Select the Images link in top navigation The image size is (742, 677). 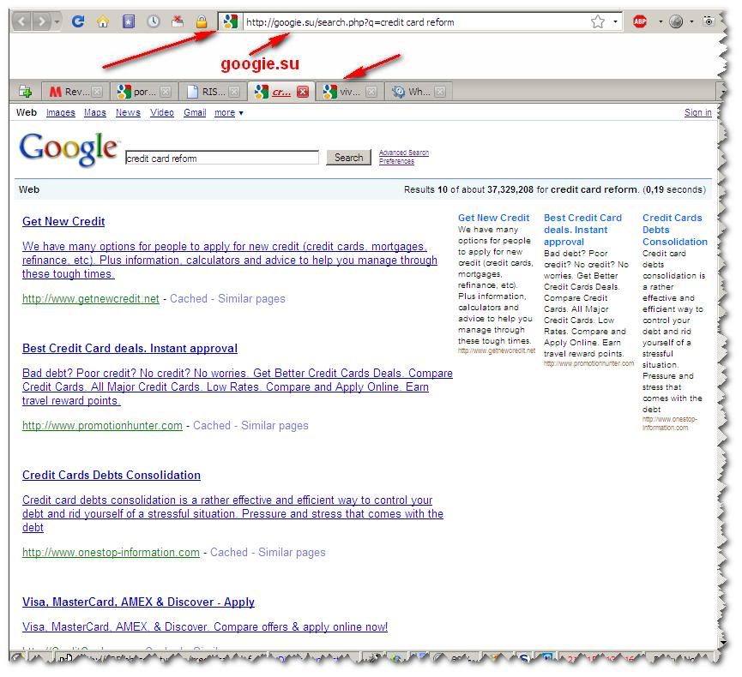[x=60, y=112]
